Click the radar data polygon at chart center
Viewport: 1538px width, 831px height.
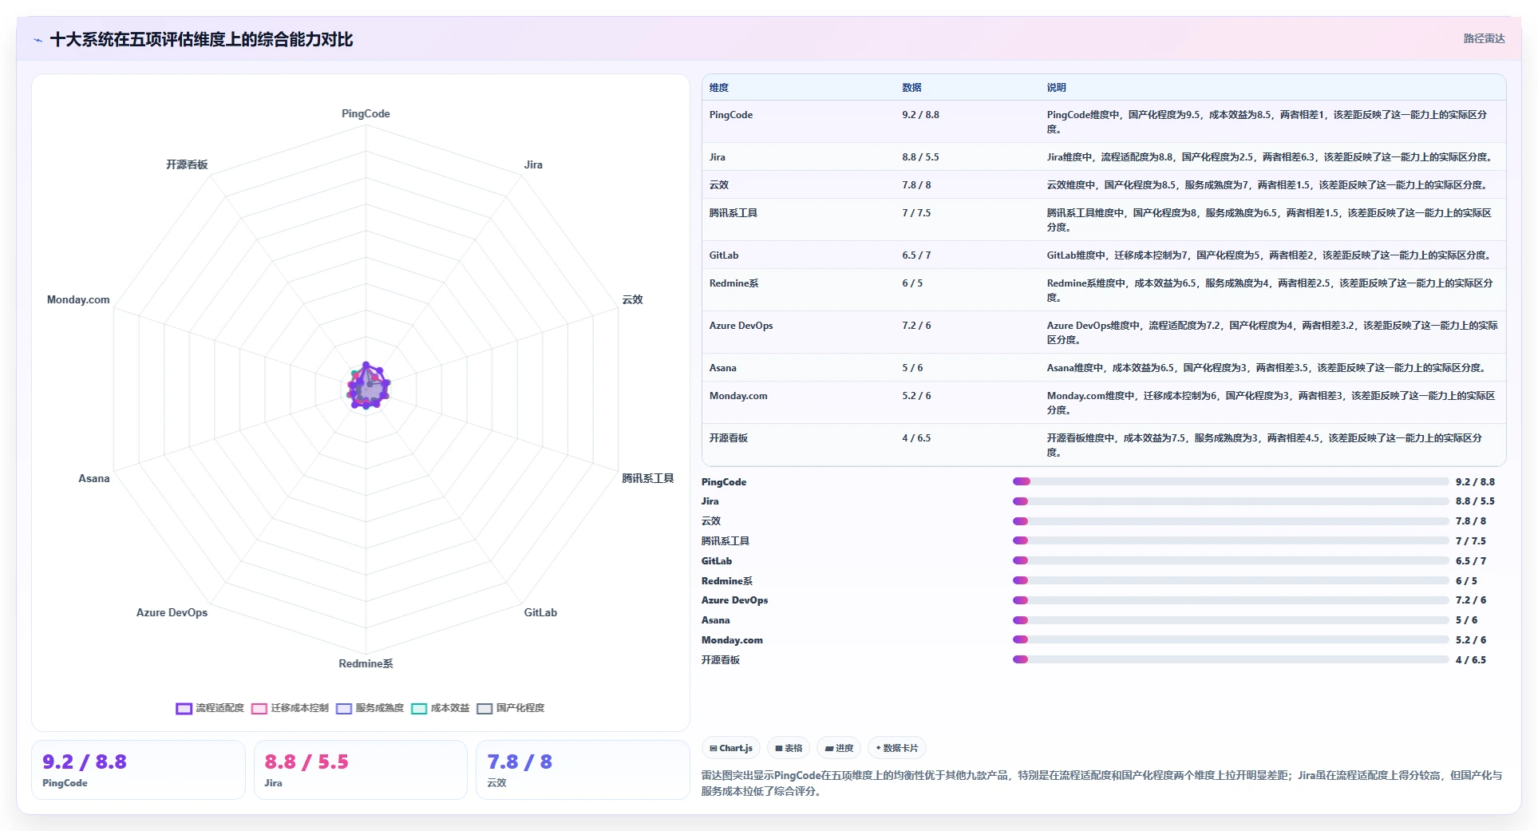coord(367,387)
